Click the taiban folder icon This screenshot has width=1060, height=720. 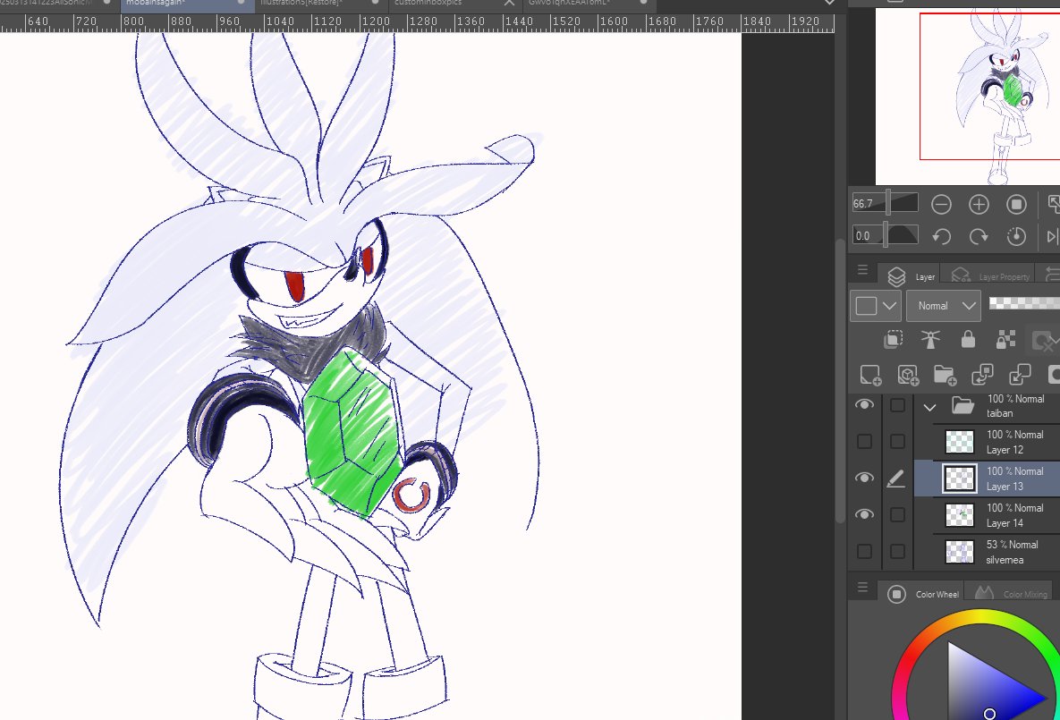(x=962, y=406)
